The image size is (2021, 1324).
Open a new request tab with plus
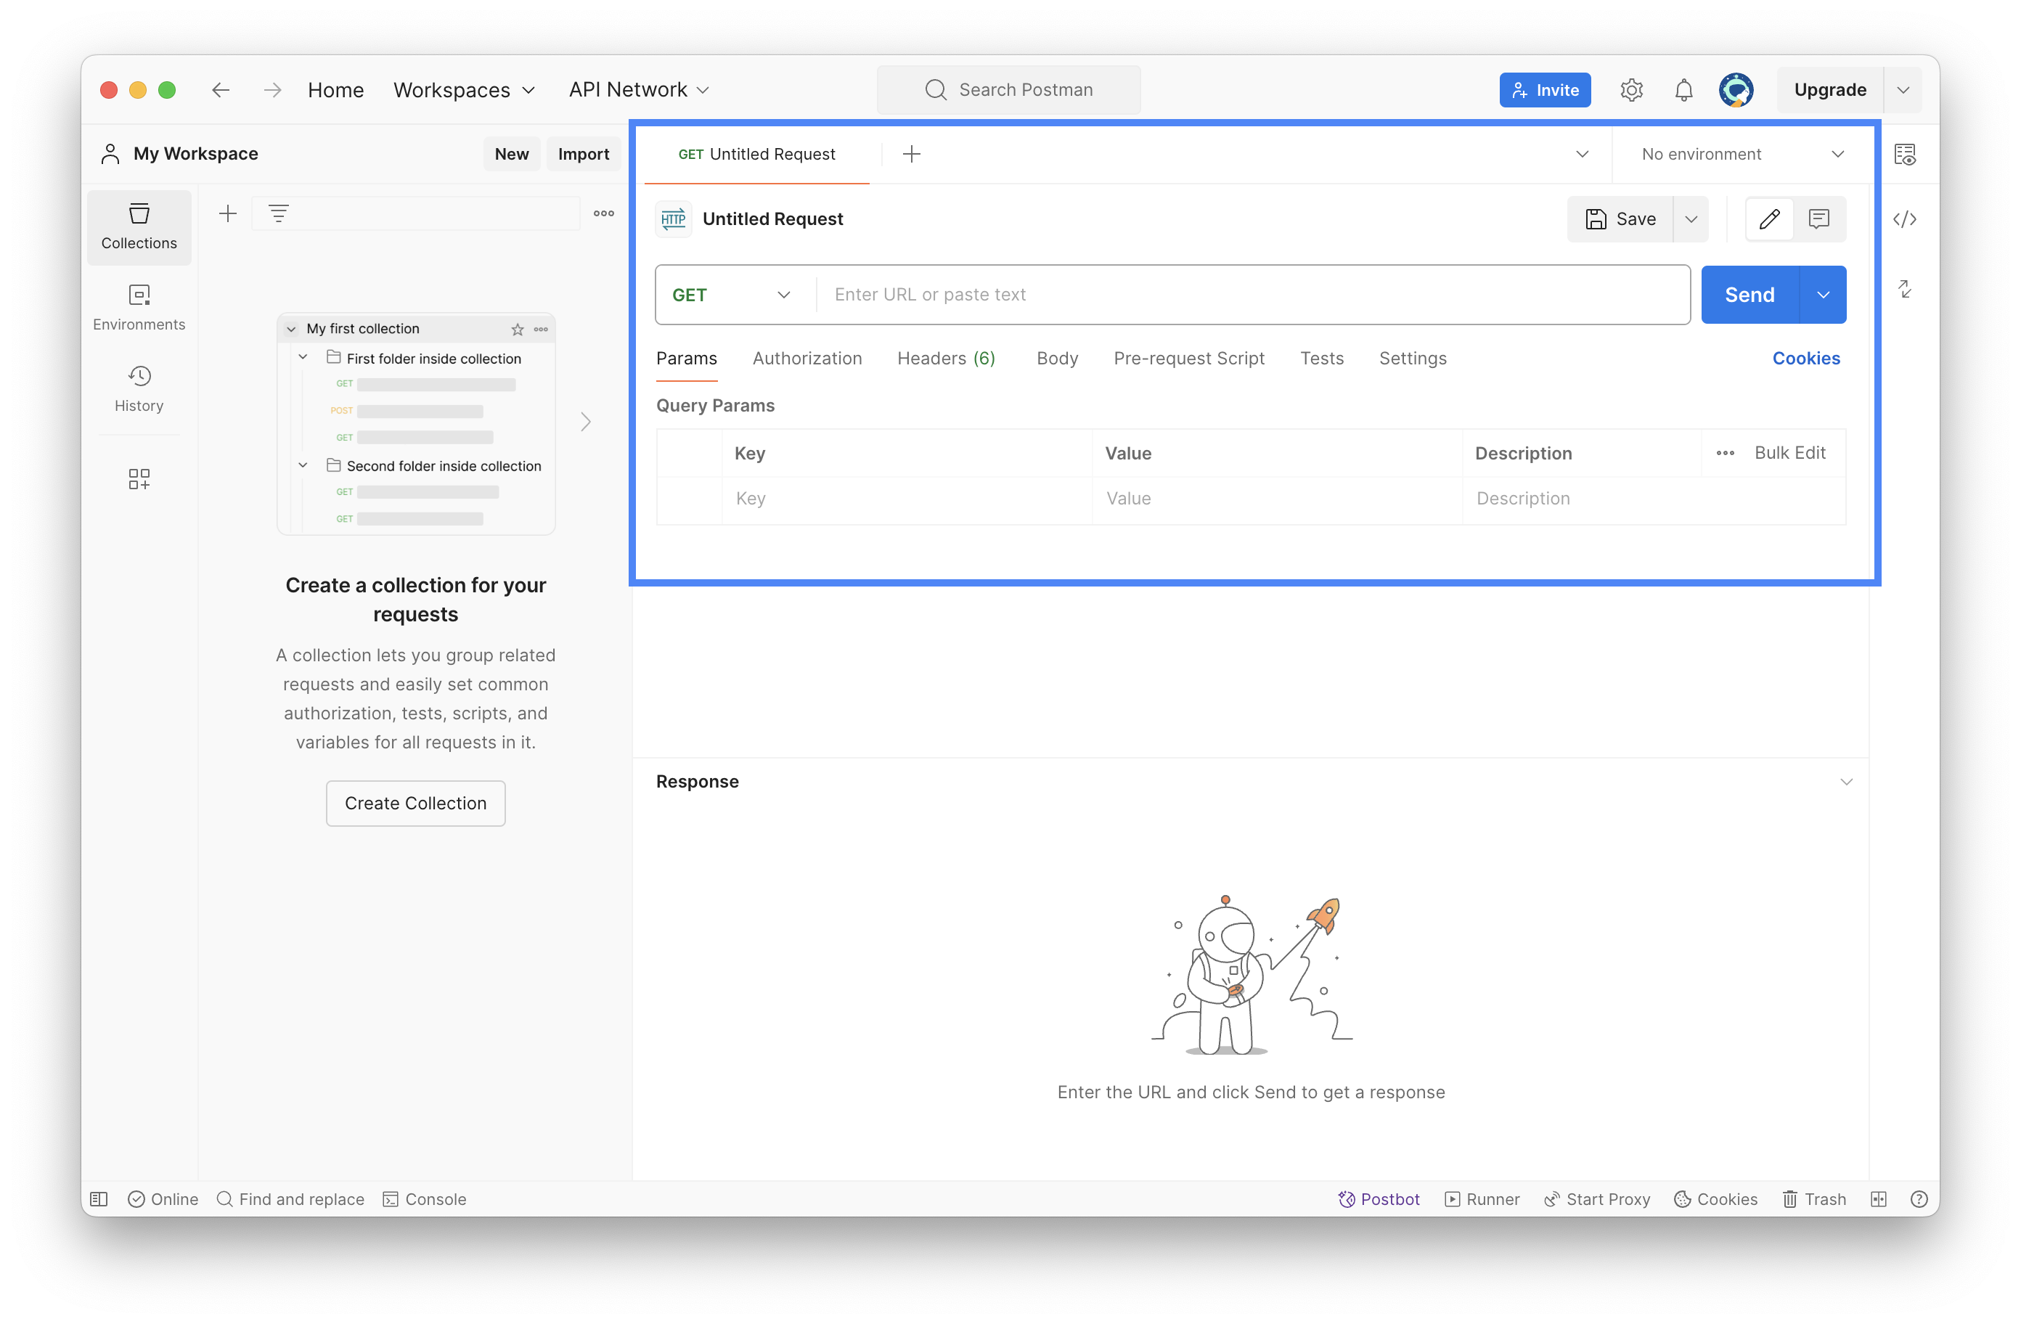point(911,154)
